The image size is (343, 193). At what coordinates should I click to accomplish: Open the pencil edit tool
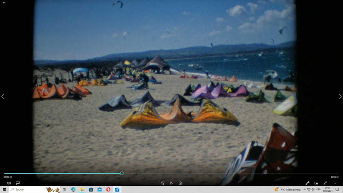click(307, 183)
